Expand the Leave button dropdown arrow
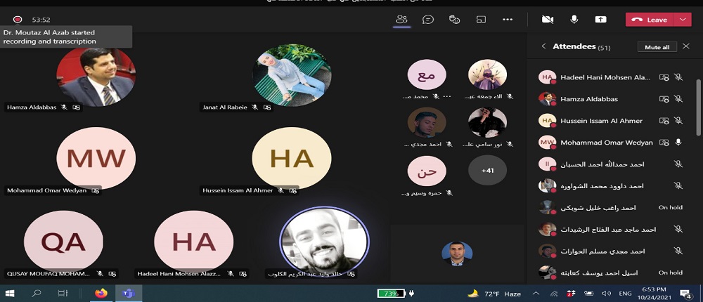This screenshot has height=302, width=703. click(683, 20)
